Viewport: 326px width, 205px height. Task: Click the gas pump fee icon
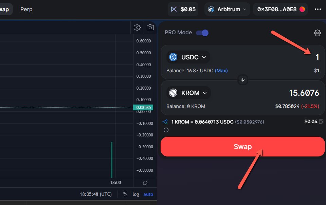coord(321,121)
